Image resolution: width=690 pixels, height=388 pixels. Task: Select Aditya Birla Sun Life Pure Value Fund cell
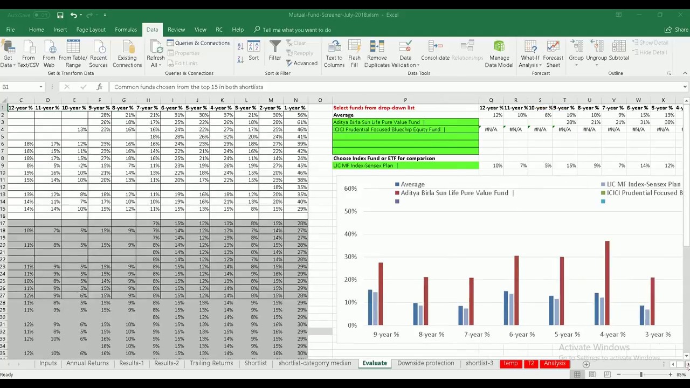pos(405,122)
